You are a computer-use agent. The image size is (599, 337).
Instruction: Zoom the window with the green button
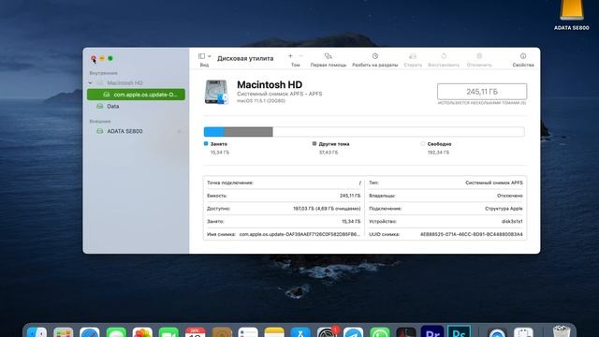pos(110,58)
